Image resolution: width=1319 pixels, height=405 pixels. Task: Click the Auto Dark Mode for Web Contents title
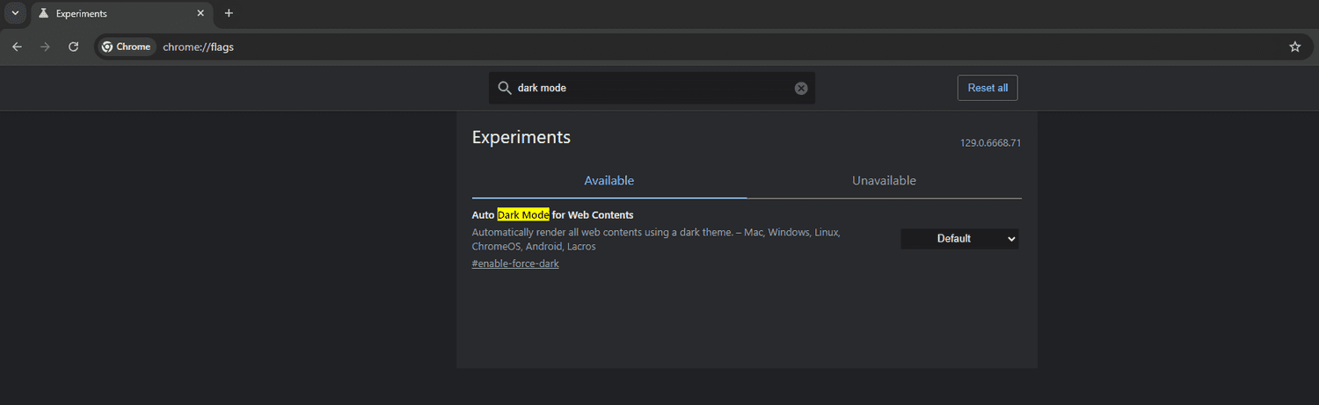click(x=552, y=215)
